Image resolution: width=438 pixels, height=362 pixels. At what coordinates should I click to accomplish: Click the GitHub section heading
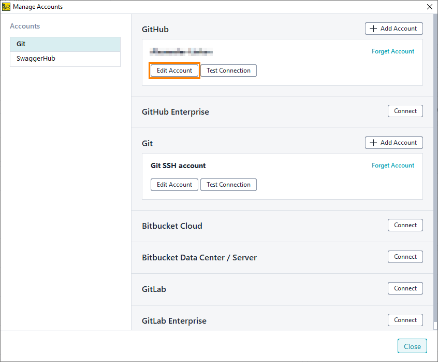coord(155,30)
